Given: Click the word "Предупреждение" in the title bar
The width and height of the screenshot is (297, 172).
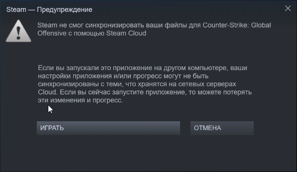Looking at the screenshot, I should click(64, 10).
